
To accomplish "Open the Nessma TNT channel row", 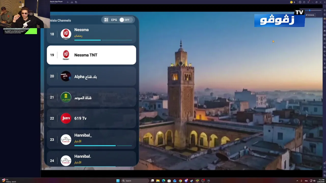I will point(91,55).
